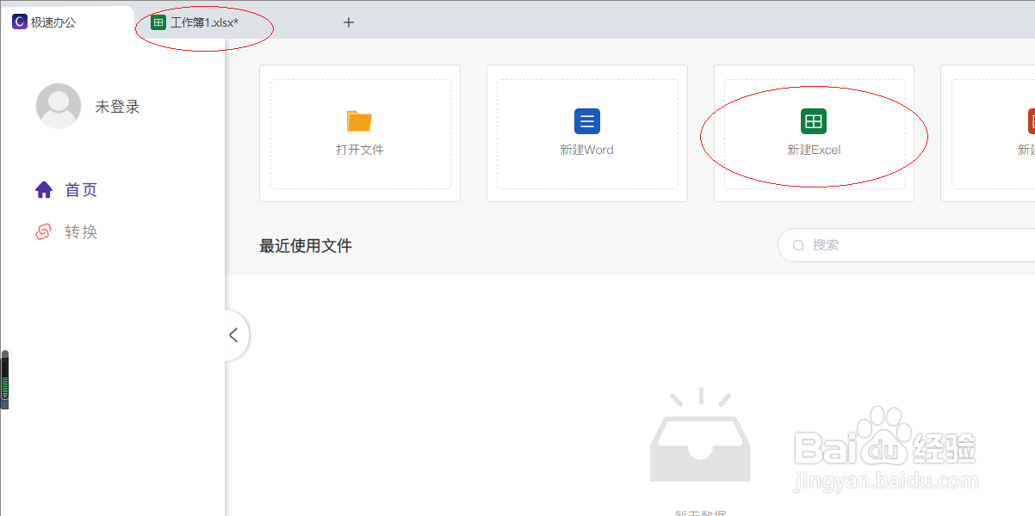The image size is (1035, 516).
Task: Click the green Excel icon on the 工作簿1 tab
Action: (157, 21)
